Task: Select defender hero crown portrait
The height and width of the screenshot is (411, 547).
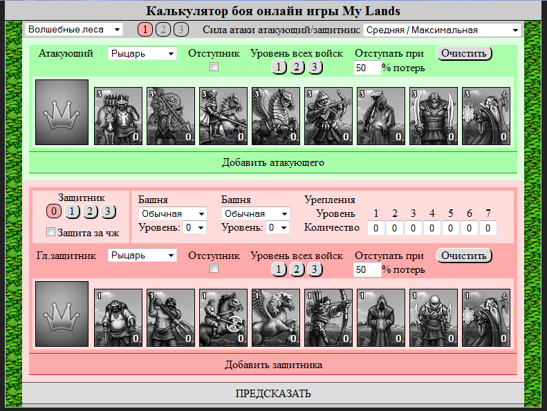Action: point(62,314)
